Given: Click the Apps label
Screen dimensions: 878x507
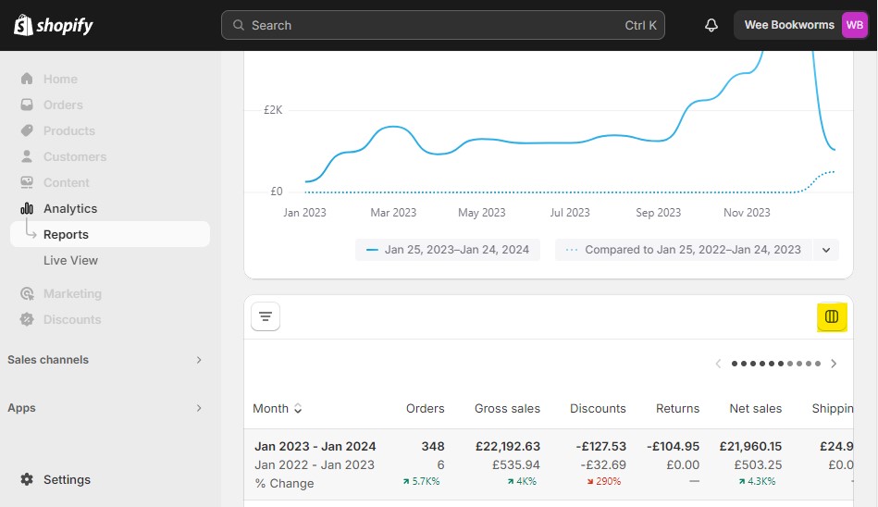Looking at the screenshot, I should [21, 408].
